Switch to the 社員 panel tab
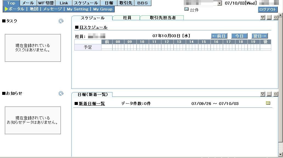 (127, 18)
